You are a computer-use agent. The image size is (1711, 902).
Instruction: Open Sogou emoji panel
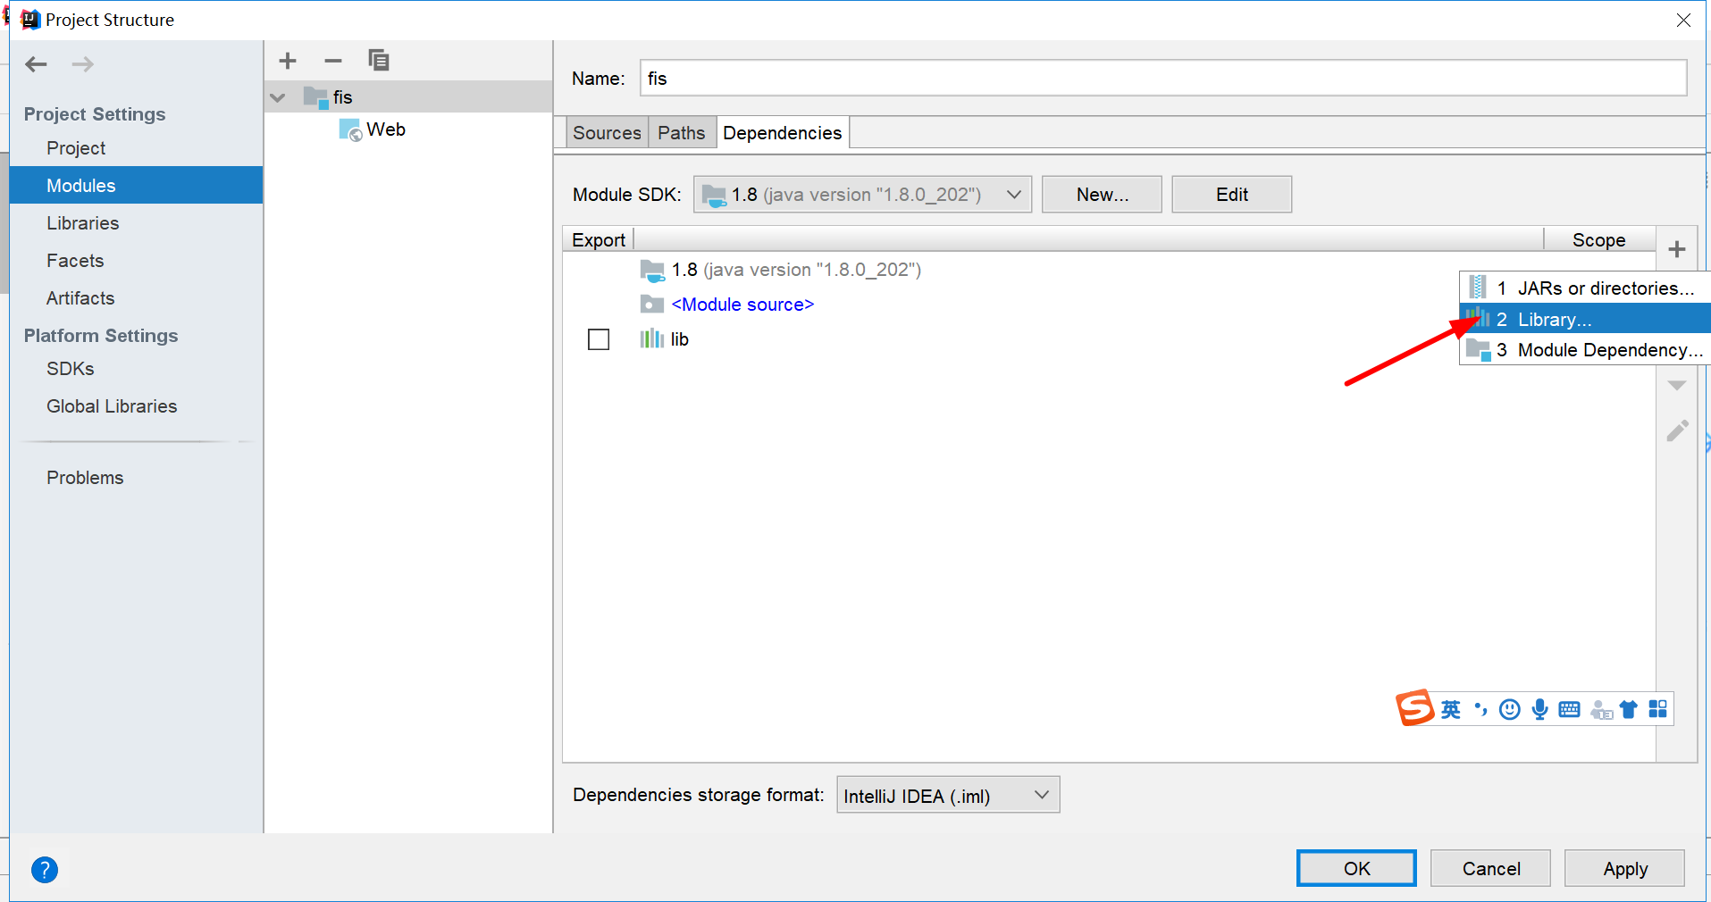click(x=1510, y=710)
